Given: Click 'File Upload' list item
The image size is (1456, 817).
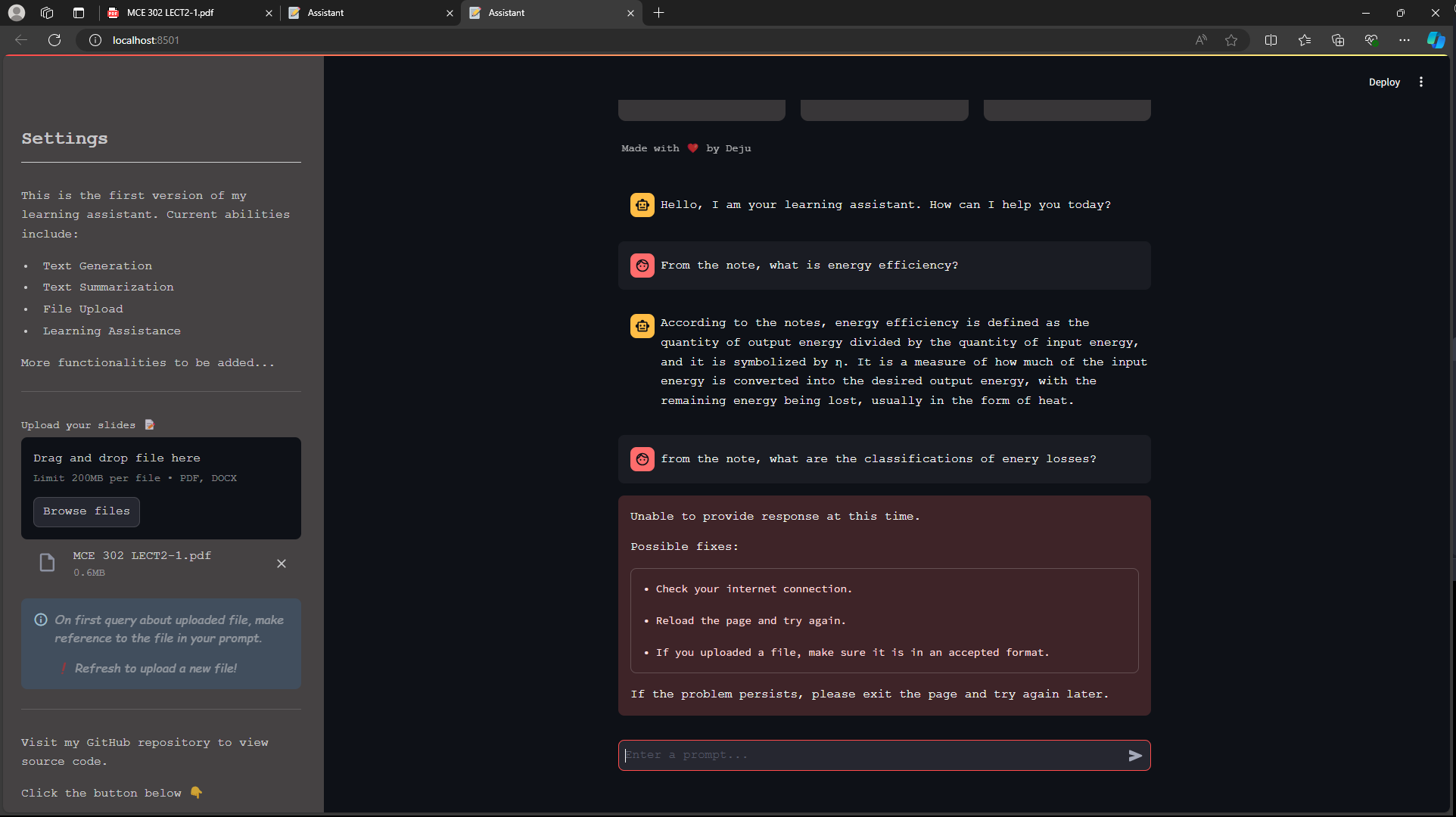Looking at the screenshot, I should coord(83,309).
